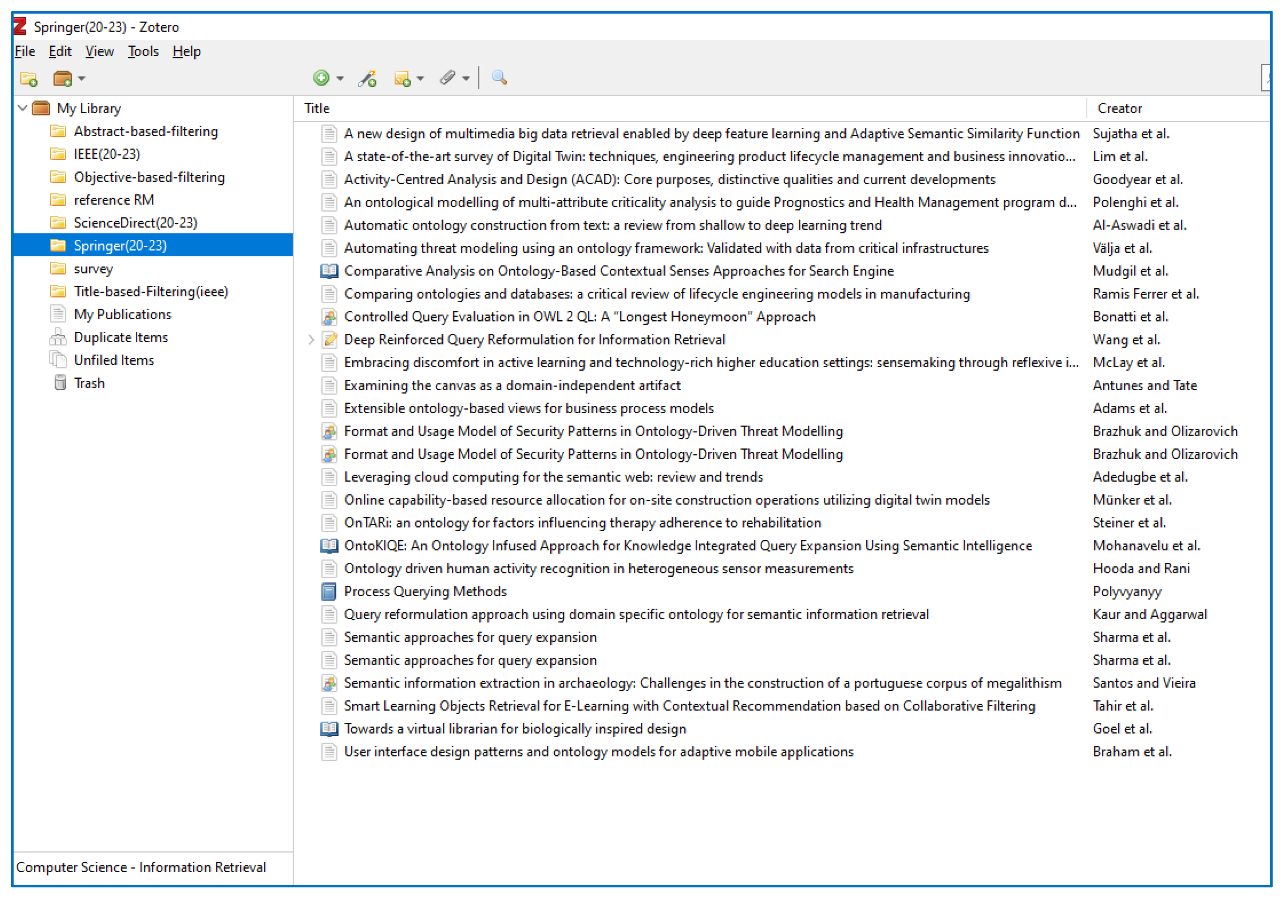Select the Duplicate Items entry
The width and height of the screenshot is (1284, 901).
[x=121, y=337]
